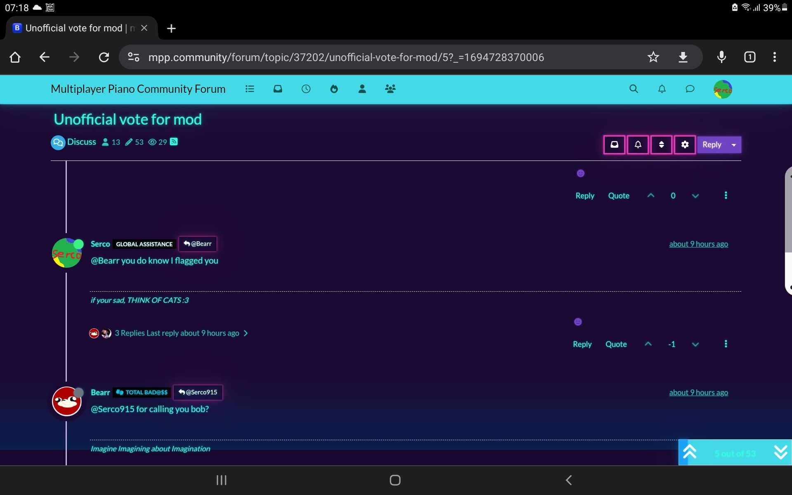
Task: Upvote the post with score 0
Action: [x=651, y=196]
